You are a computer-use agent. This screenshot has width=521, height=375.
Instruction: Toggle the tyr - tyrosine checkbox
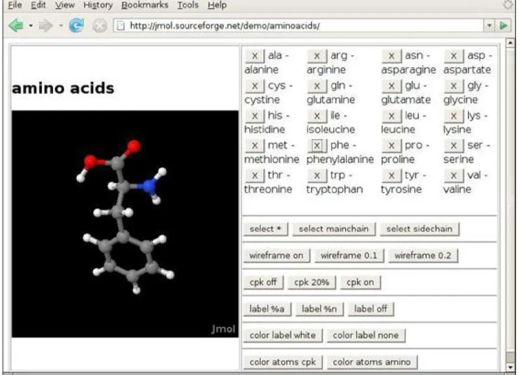coord(391,175)
